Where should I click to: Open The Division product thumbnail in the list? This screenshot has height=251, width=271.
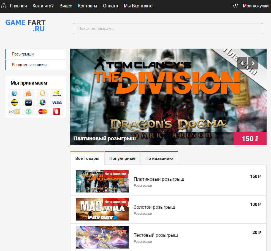point(102,181)
